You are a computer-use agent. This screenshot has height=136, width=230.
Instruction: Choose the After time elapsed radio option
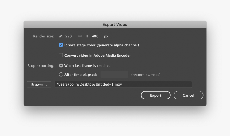click(x=61, y=75)
